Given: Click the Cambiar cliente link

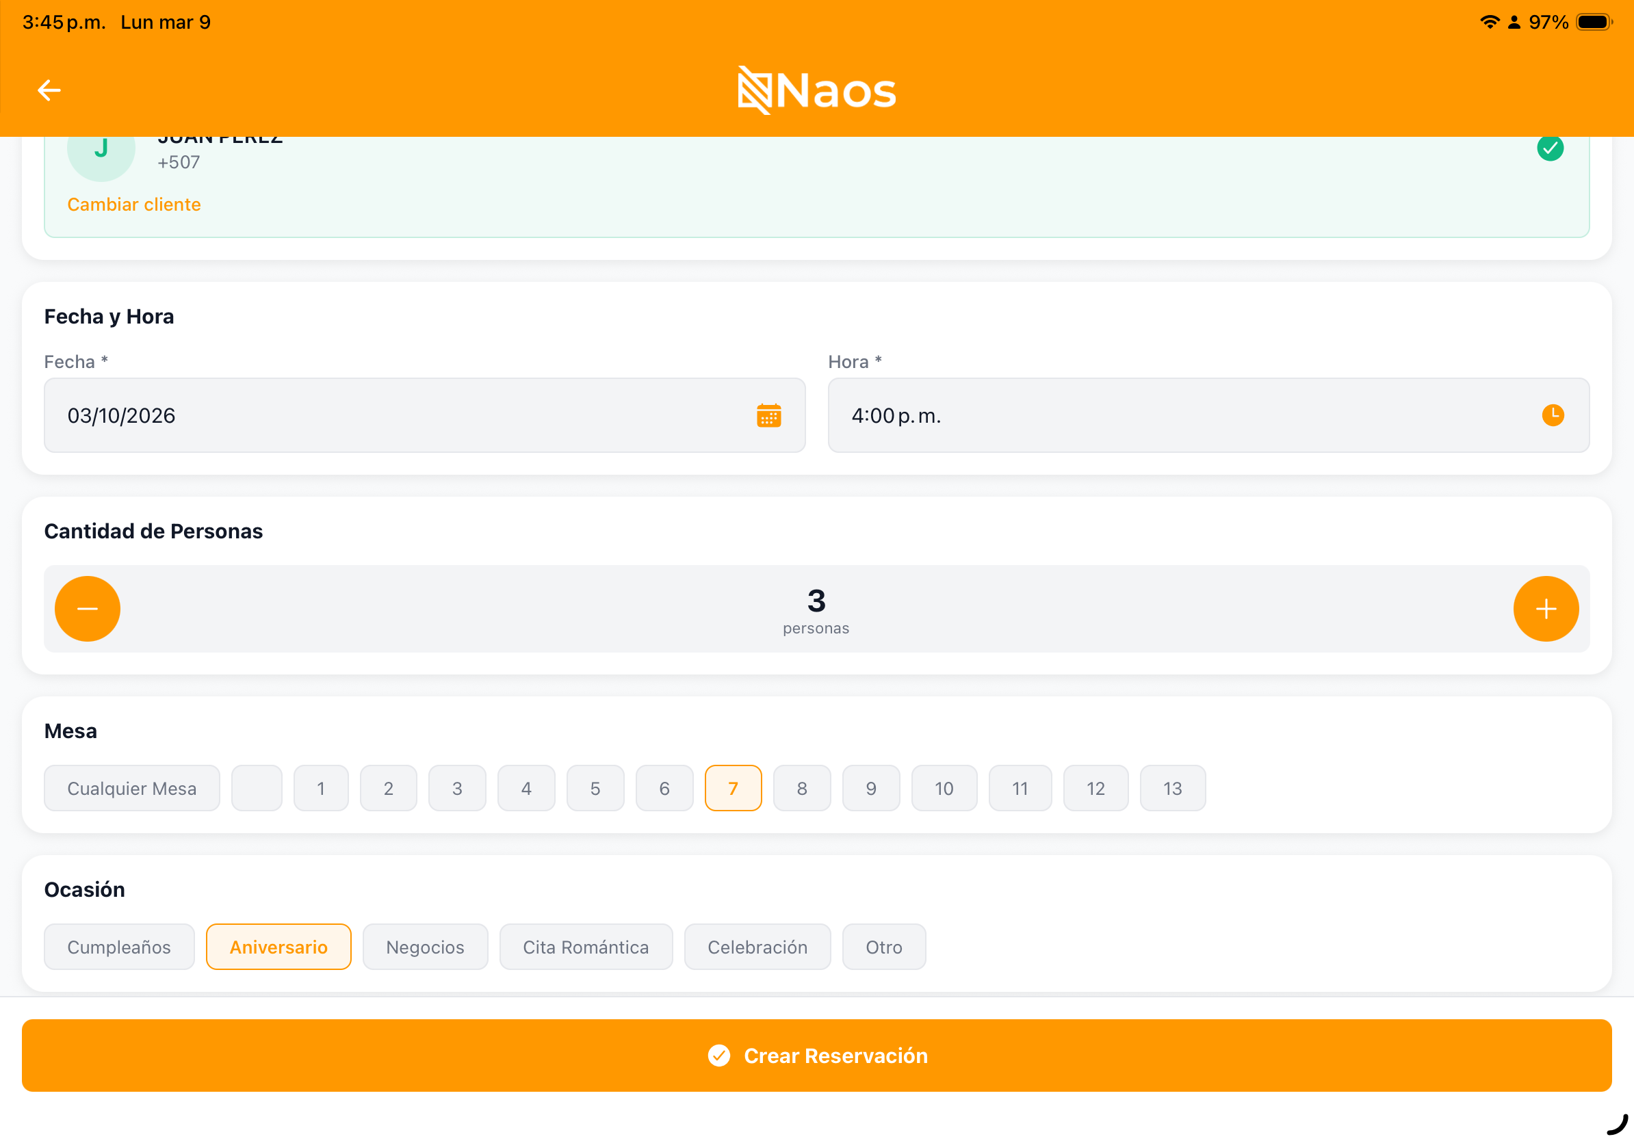Looking at the screenshot, I should point(134,205).
